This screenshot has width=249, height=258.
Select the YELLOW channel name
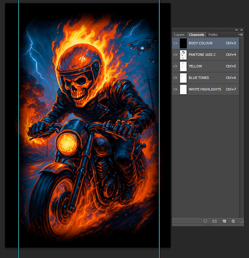(195, 66)
